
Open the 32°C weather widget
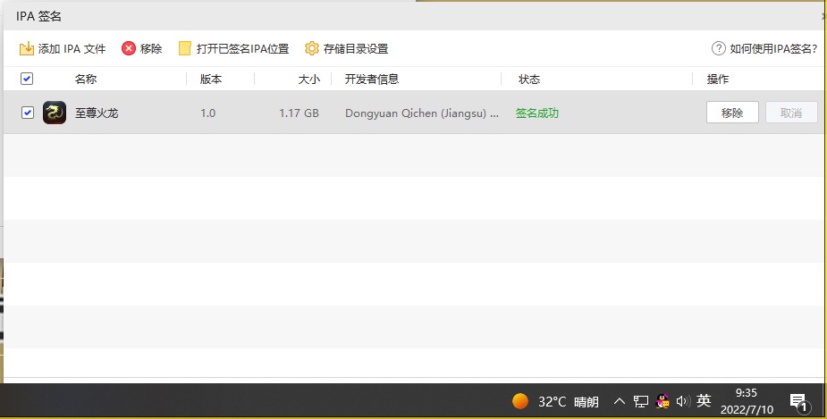[554, 401]
